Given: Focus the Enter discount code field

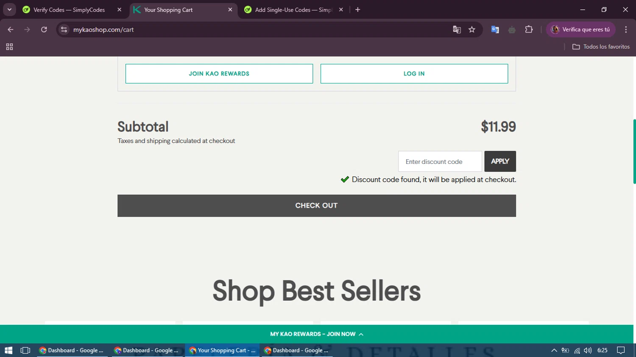Looking at the screenshot, I should 440,162.
